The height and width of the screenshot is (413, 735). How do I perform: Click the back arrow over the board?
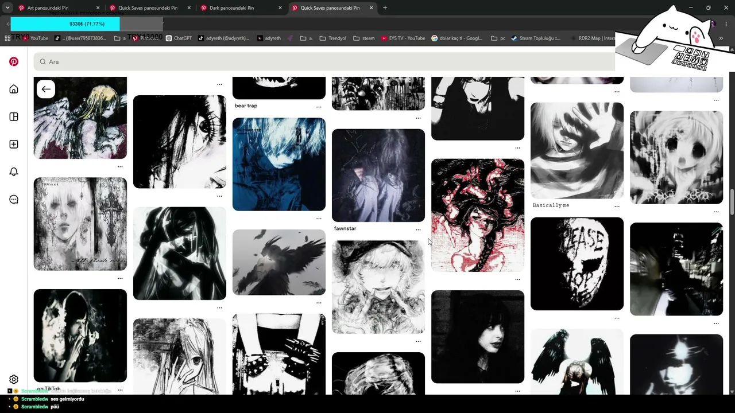(46, 89)
